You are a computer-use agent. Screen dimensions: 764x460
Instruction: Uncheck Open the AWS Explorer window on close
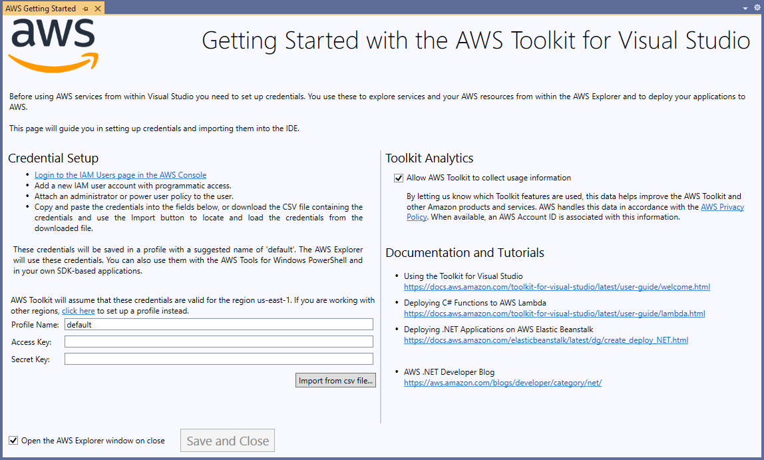[x=13, y=441]
